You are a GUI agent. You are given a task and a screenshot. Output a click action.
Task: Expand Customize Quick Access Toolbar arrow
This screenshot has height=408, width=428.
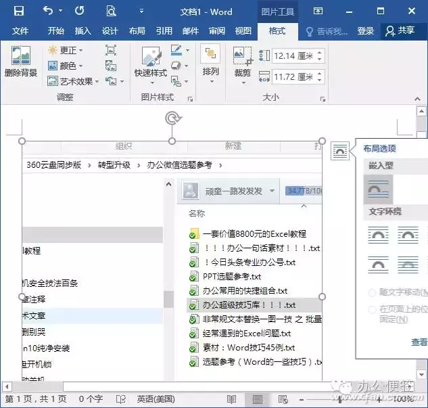tap(141, 12)
